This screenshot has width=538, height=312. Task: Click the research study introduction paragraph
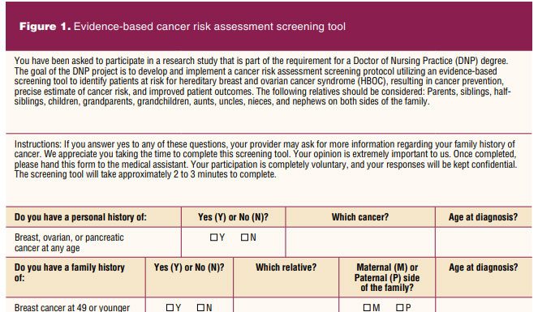click(263, 81)
